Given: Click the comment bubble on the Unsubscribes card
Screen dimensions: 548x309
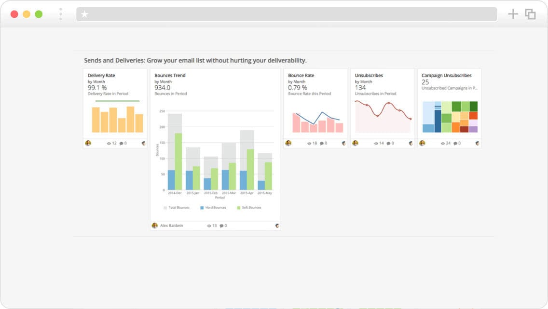Looking at the screenshot, I should [388, 143].
